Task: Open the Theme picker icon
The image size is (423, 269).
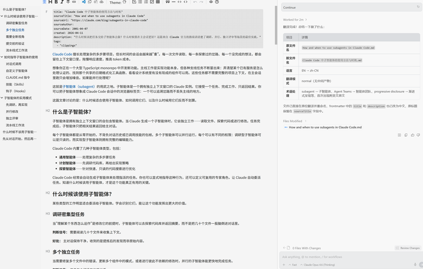Action: pos(125,2)
